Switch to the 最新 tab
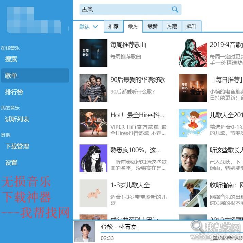 (x=153, y=27)
